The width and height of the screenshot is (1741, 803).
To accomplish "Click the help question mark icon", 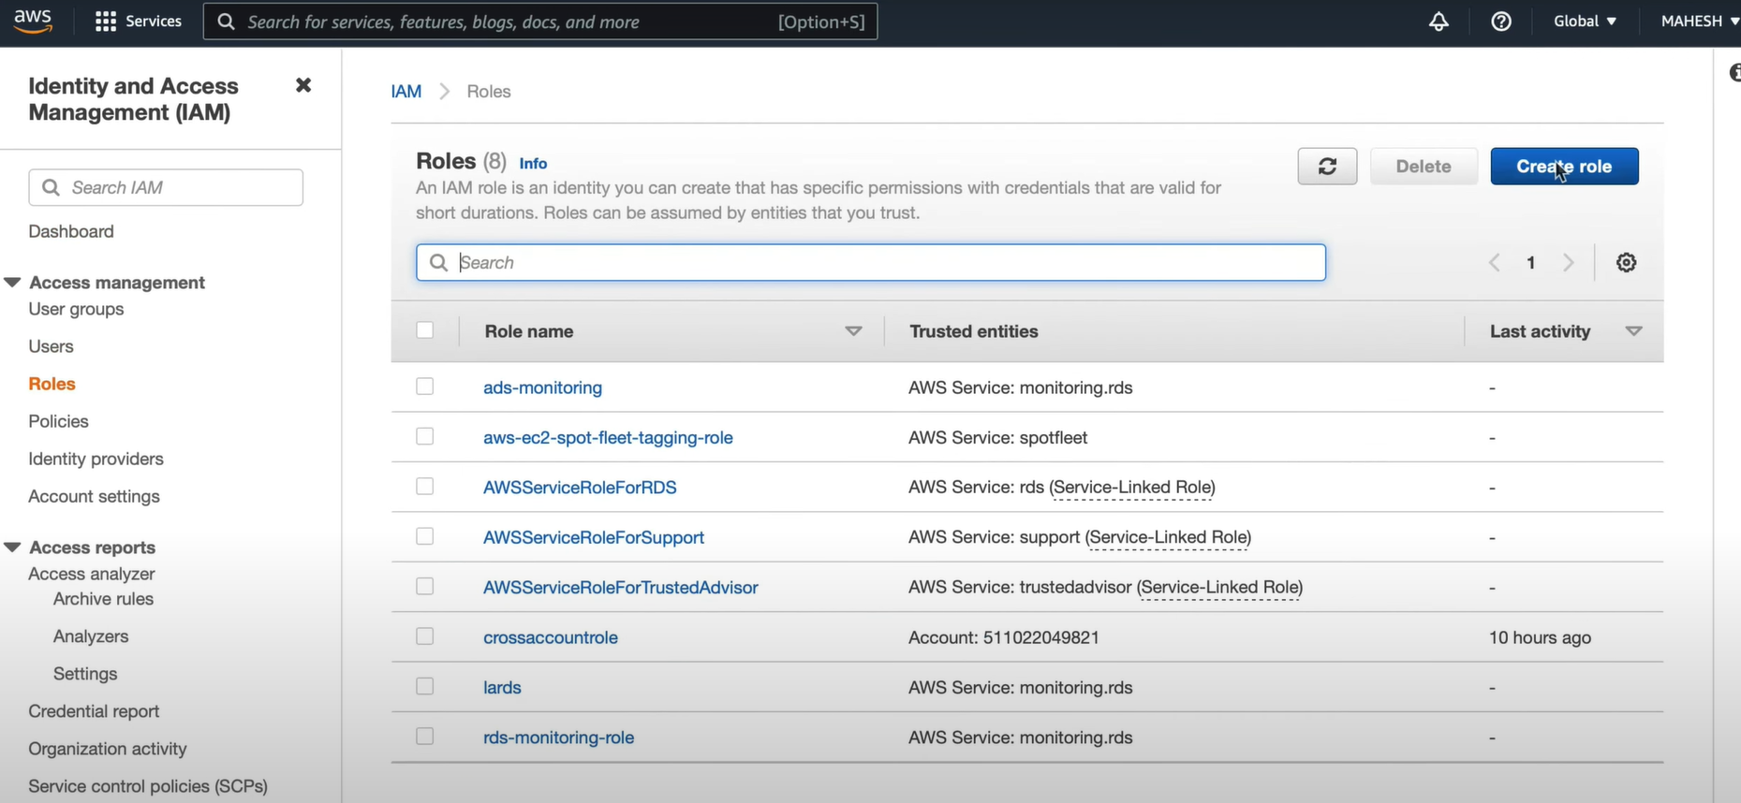I will 1500,22.
